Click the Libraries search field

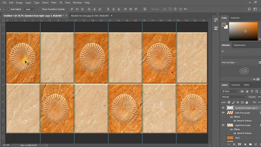[x=241, y=51]
